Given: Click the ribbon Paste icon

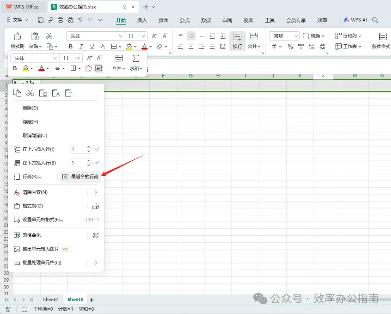Looking at the screenshot, I should (35, 37).
